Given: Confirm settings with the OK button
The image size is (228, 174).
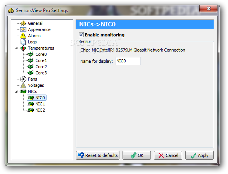Looking at the screenshot, I should [x=136, y=155].
